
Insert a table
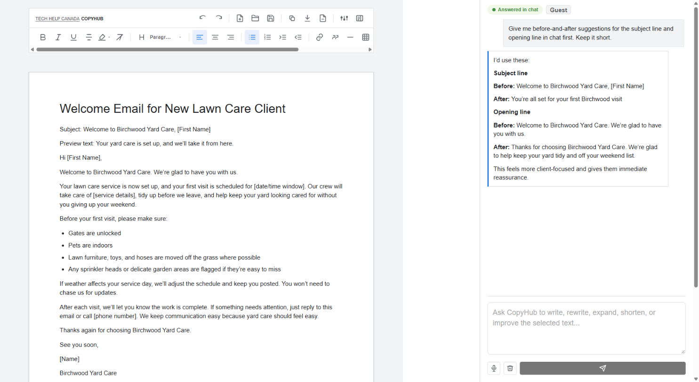[x=366, y=37]
